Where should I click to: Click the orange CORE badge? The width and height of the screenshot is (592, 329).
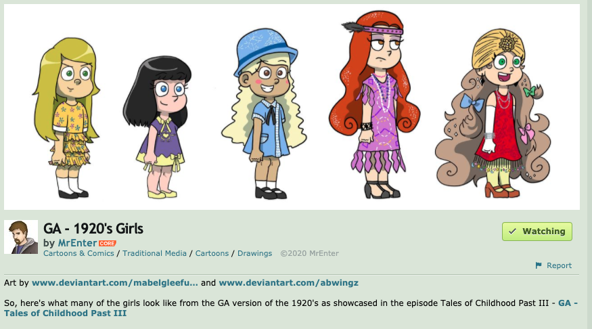point(108,243)
